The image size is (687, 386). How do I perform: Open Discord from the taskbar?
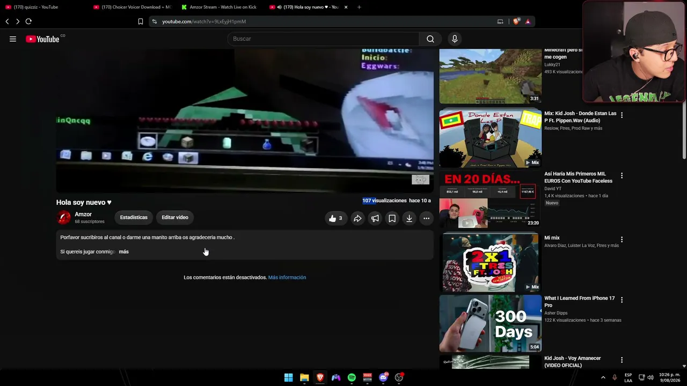coord(383,377)
